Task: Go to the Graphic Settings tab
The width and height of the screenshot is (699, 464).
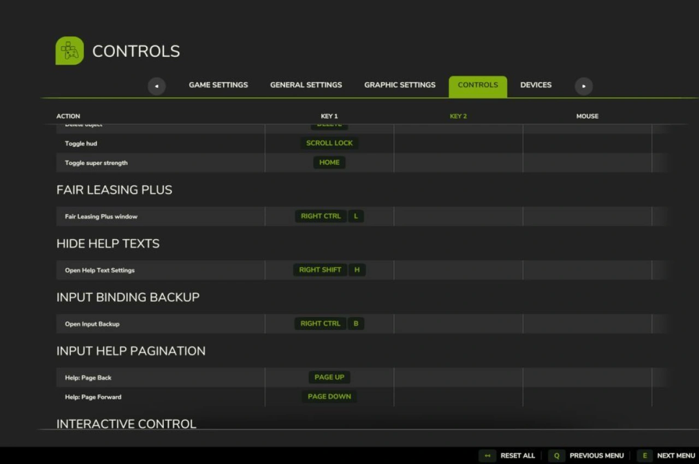Action: coord(400,85)
